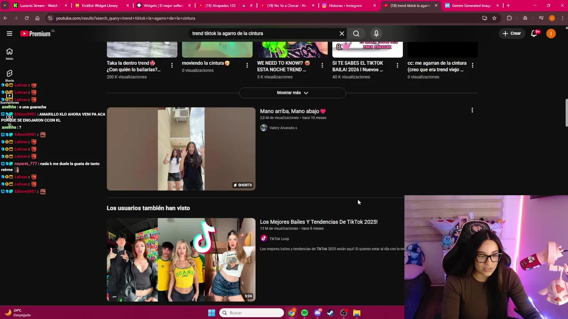Viewport: 568px width, 319px height.
Task: Open OBS Studio from the taskbar
Action: [343, 313]
